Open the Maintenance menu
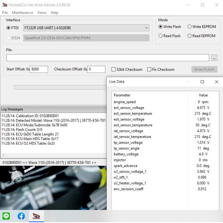Image resolution: width=223 pixels, height=223 pixels. pyautogui.click(x=23, y=13)
